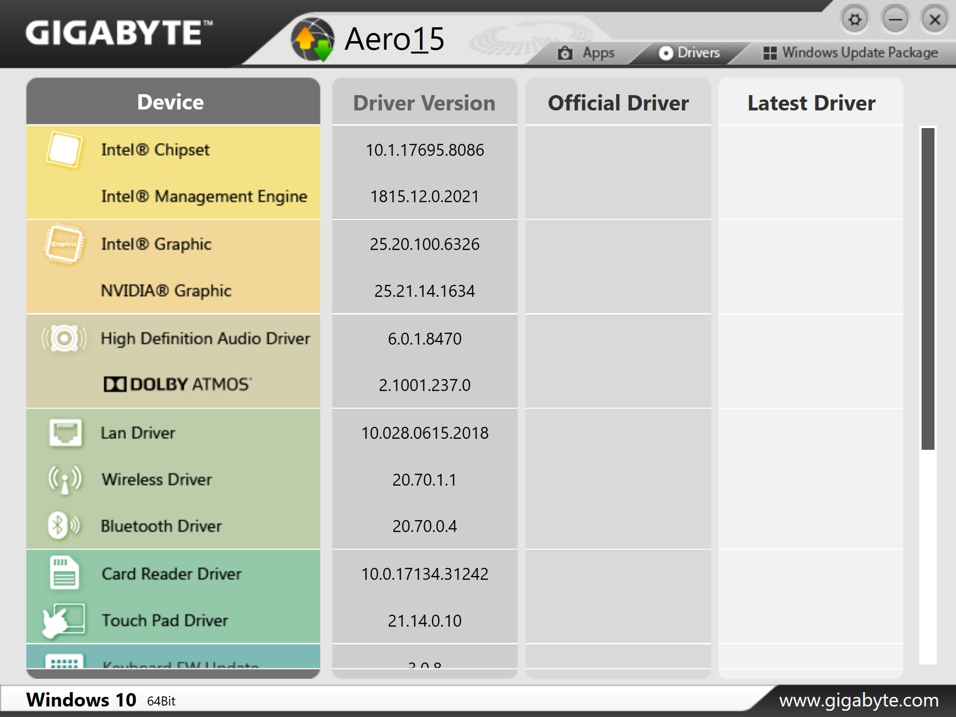
Task: Click the audio speaker icon
Action: coord(64,338)
